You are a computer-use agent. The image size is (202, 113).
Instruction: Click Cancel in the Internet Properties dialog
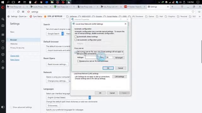[112, 93]
